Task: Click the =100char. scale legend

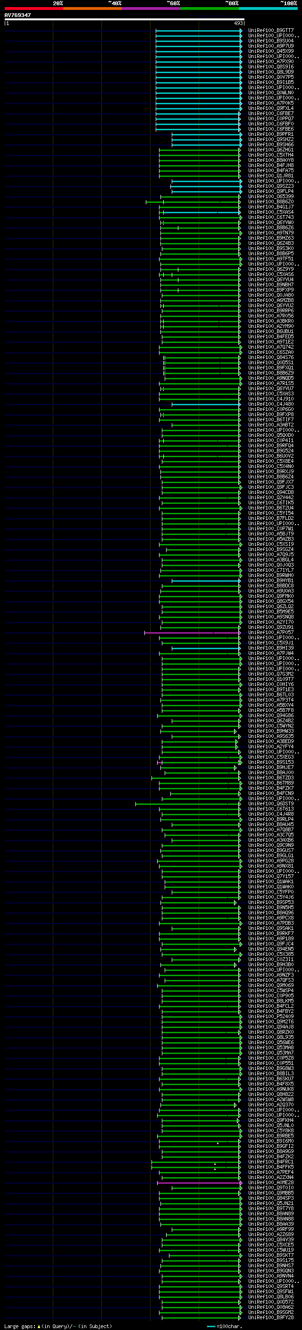Action: click(x=225, y=1326)
